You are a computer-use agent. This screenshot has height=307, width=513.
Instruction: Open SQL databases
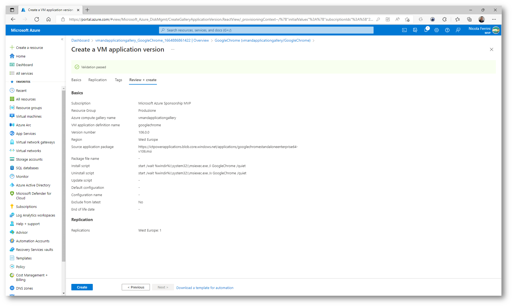point(24,168)
